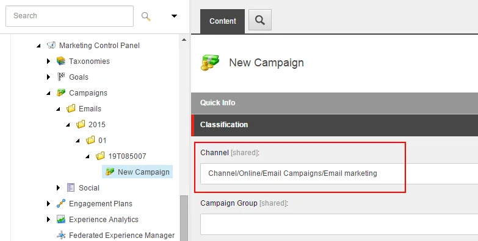This screenshot has height=241, width=478.
Task: Select the Campaigns tree item
Action: pyautogui.click(x=88, y=93)
